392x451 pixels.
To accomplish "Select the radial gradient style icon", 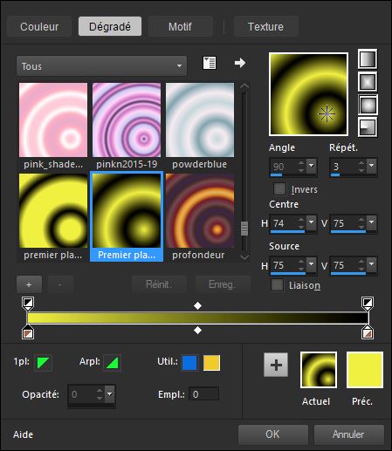I will [368, 127].
